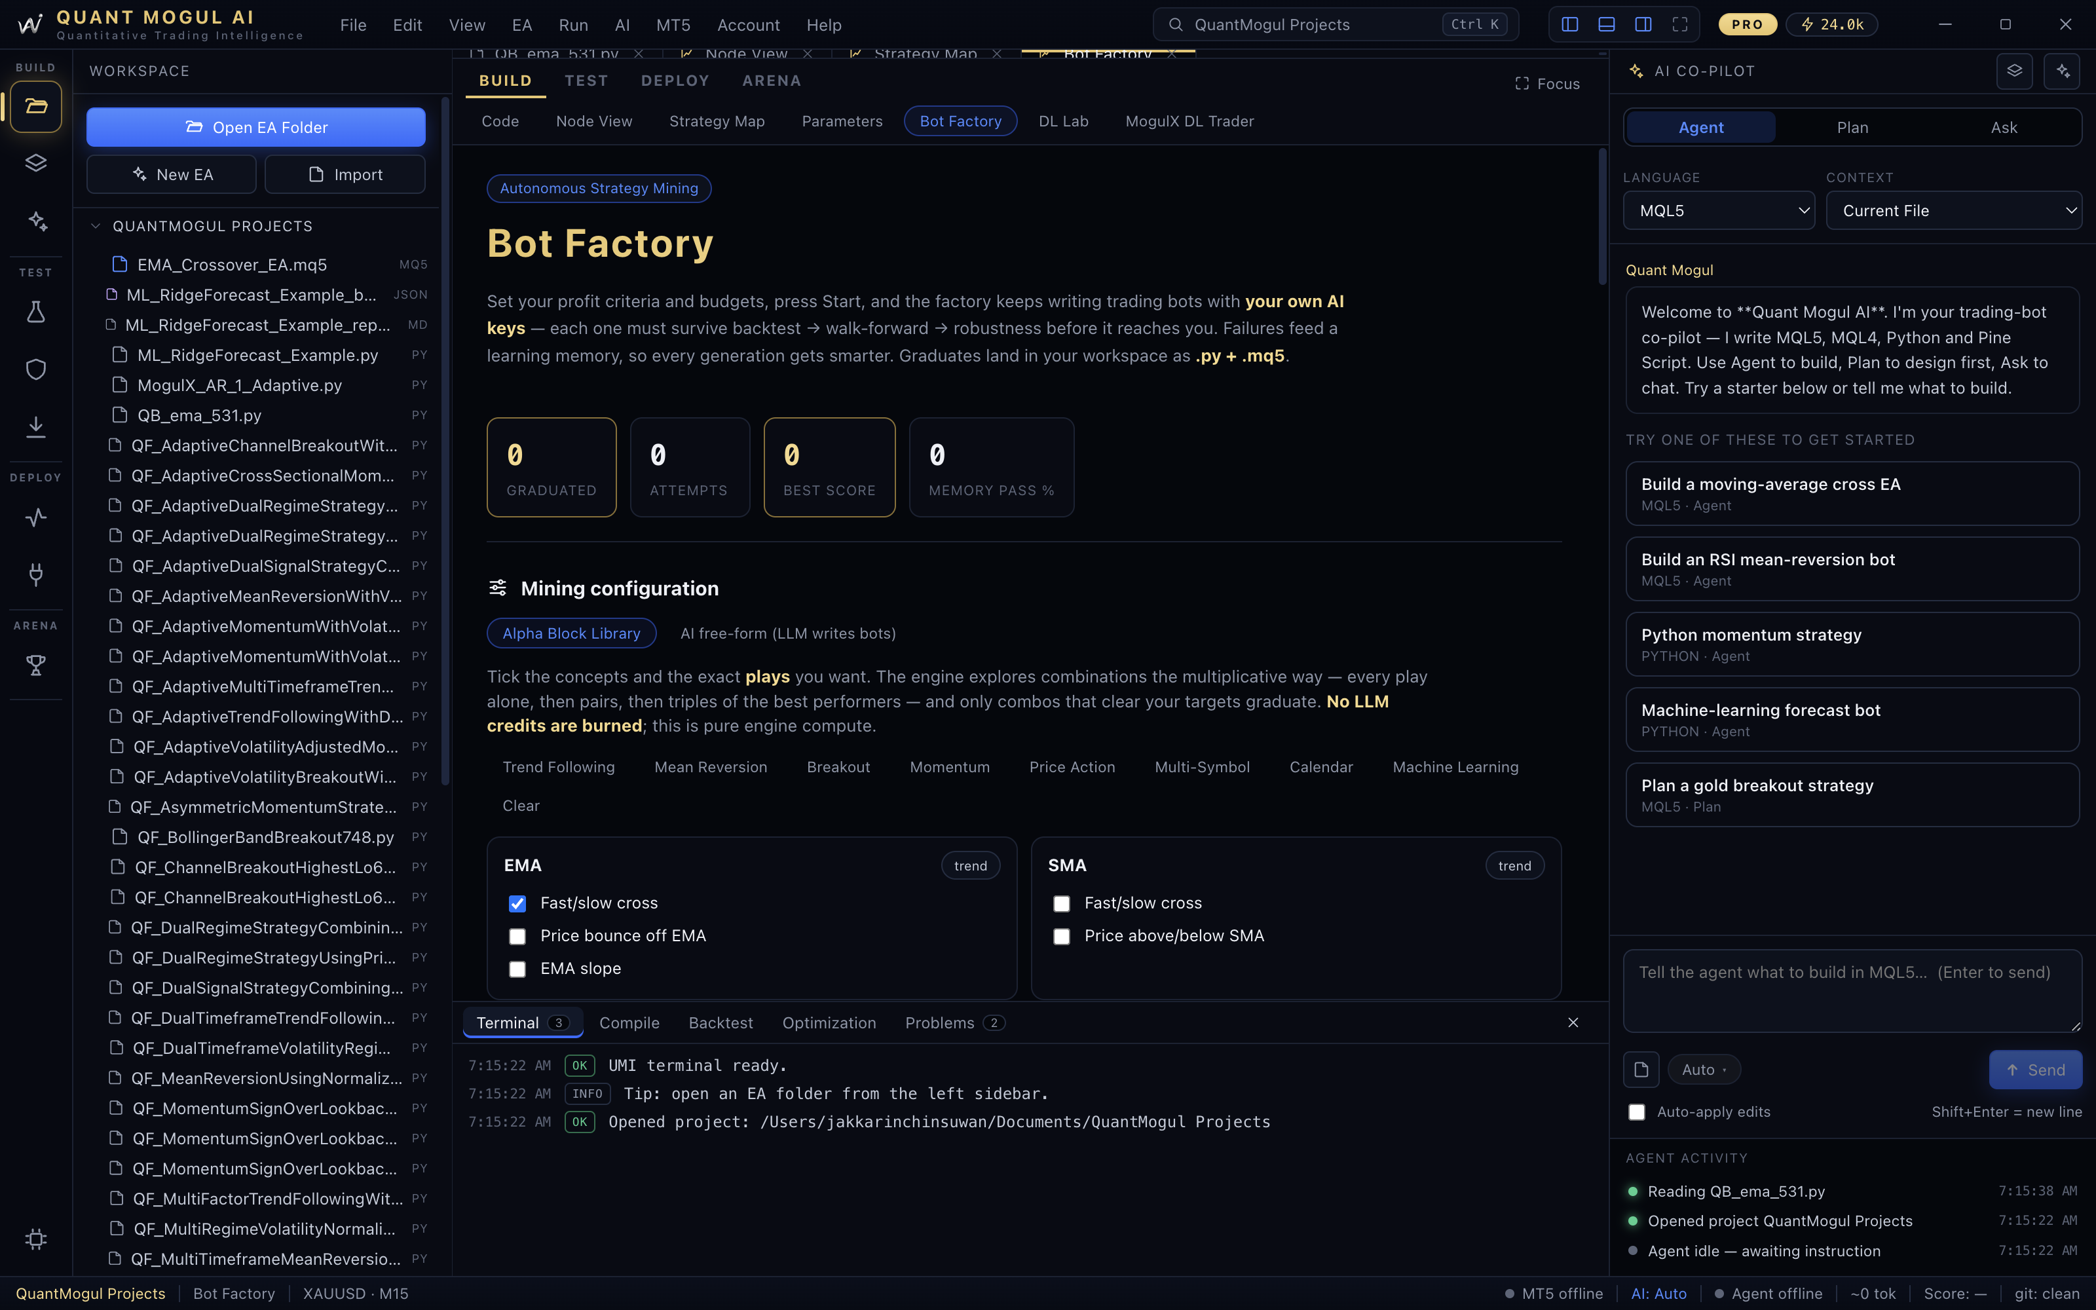Check Price above/below SMA
The image size is (2096, 1310).
click(1061, 937)
